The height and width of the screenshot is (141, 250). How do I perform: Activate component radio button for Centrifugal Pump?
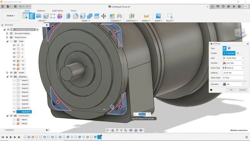tap(37, 30)
